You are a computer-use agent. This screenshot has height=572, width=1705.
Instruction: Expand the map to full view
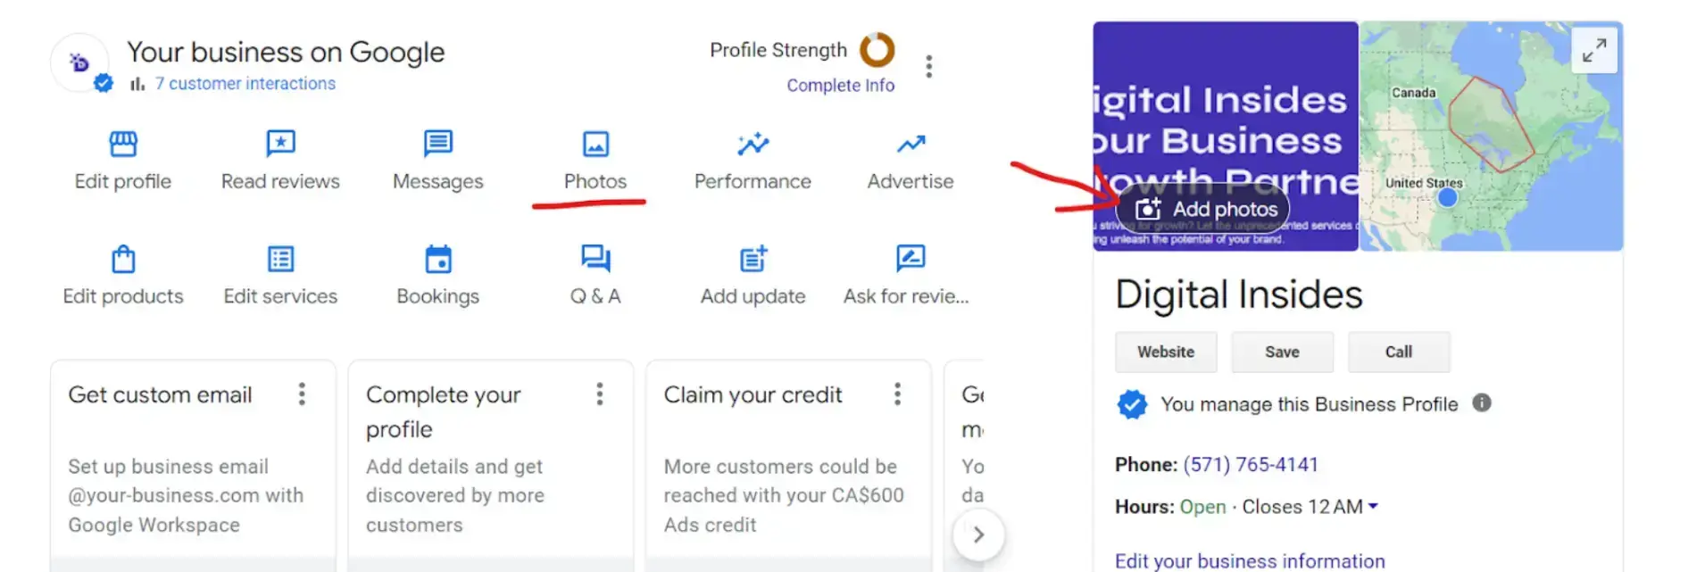coord(1594,50)
